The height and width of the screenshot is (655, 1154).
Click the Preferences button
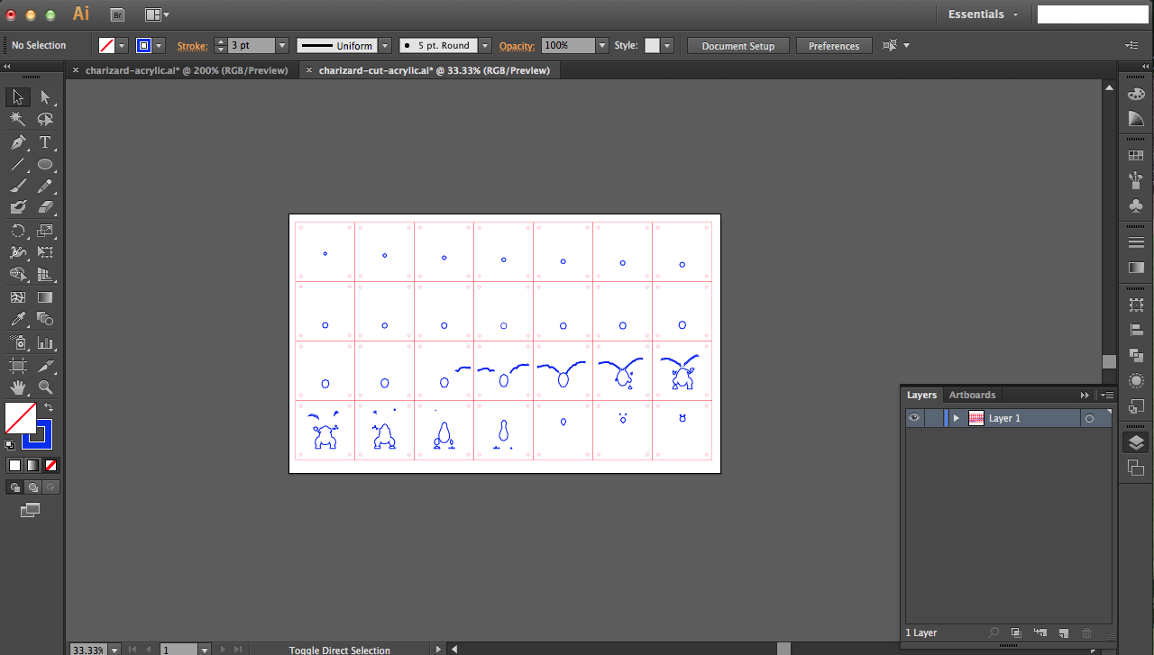[x=834, y=46]
